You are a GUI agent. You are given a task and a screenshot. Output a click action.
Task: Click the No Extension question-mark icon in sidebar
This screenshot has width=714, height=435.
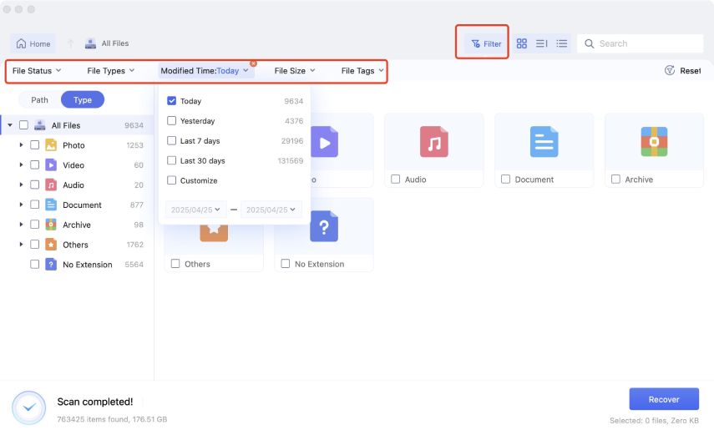tap(51, 264)
